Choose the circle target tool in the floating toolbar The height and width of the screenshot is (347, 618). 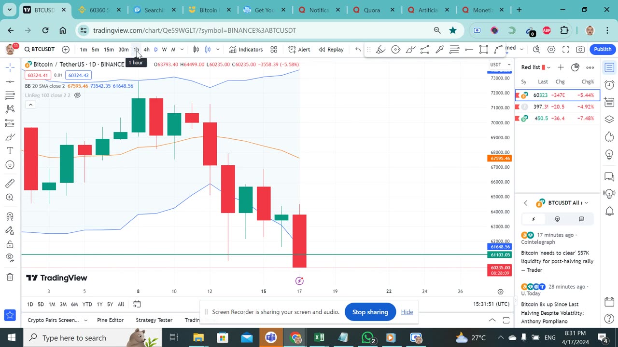pos(395,49)
